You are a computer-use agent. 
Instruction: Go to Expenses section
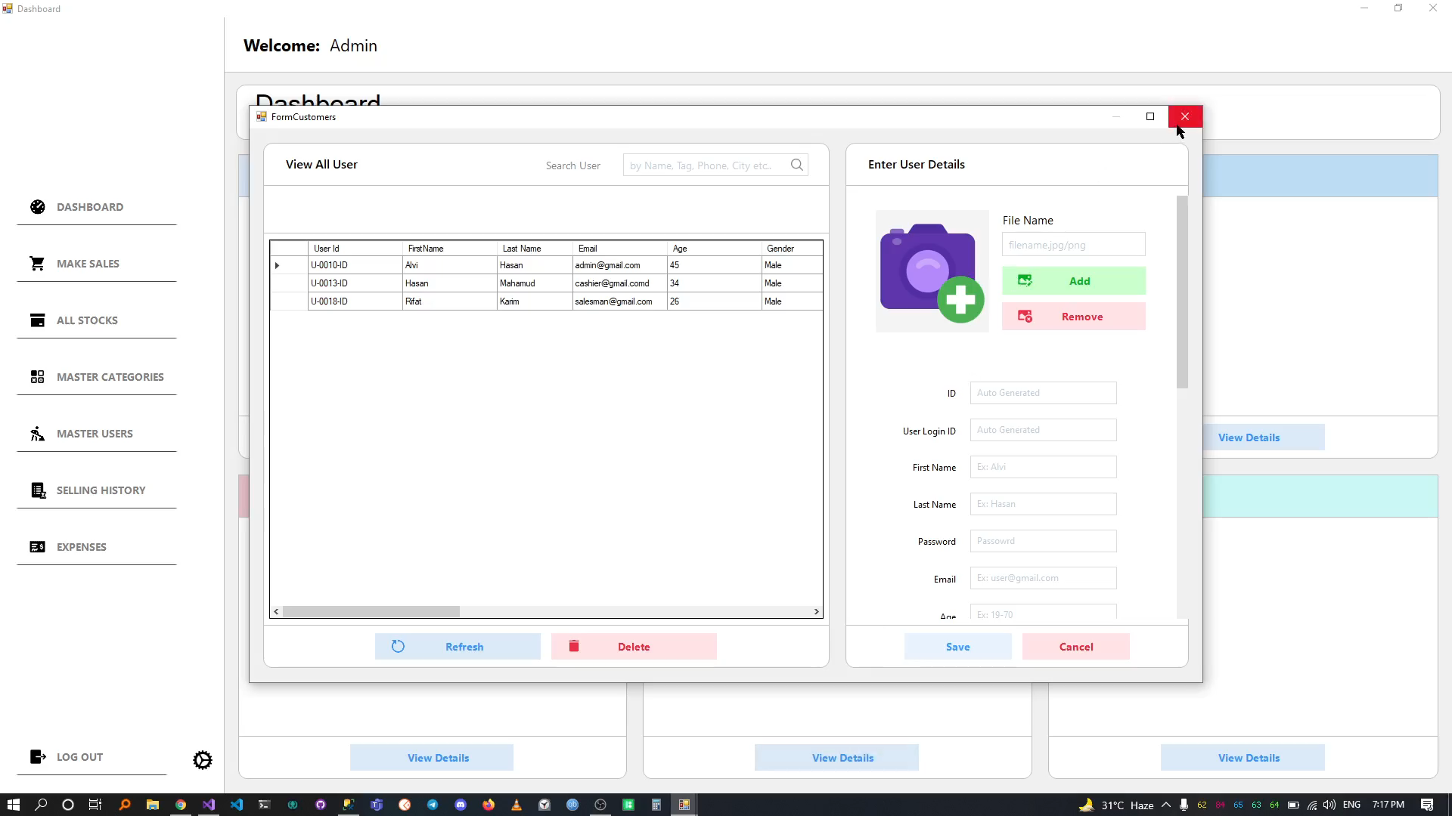(x=81, y=547)
